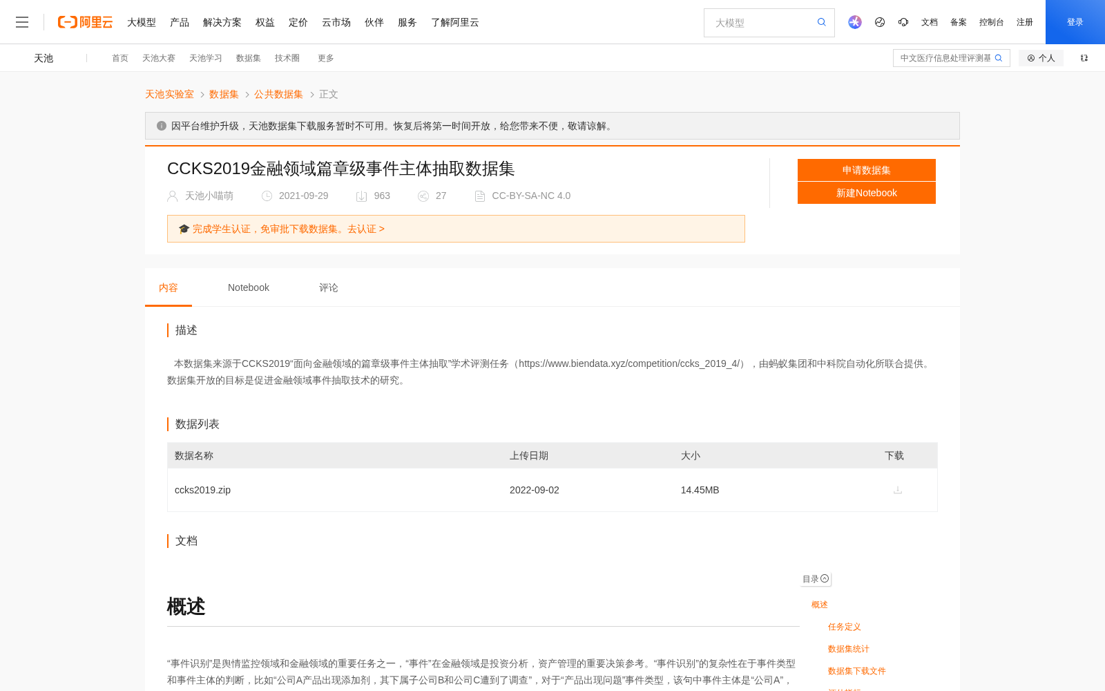This screenshot has height=691, width=1105.
Task: Click the 注册 link
Action: [x=1025, y=22]
